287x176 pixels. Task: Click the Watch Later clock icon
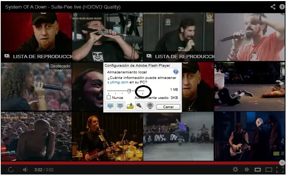[x=247, y=170]
